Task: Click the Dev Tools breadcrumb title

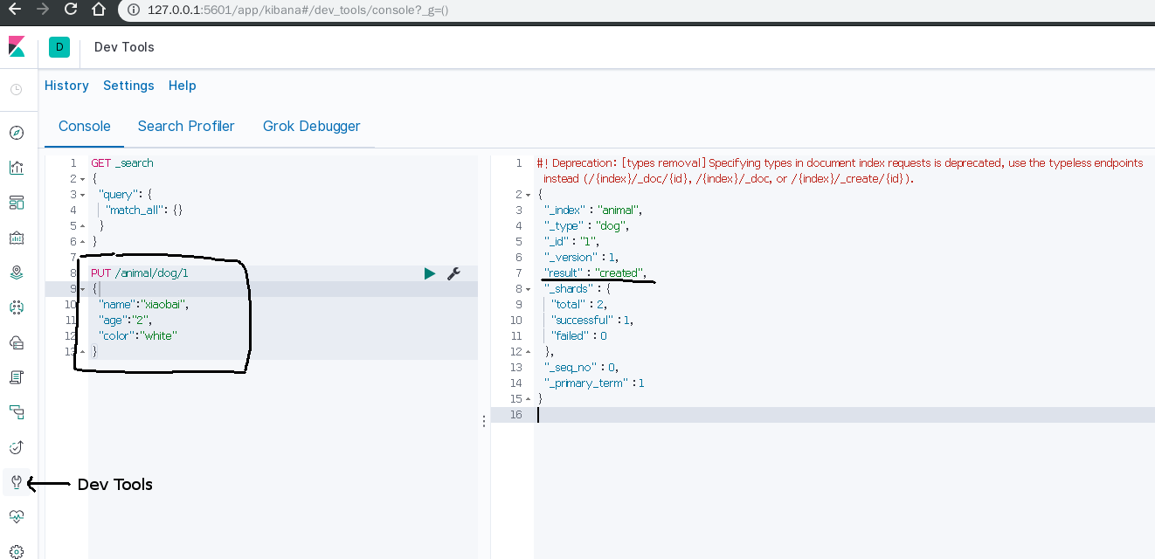Action: (x=124, y=47)
